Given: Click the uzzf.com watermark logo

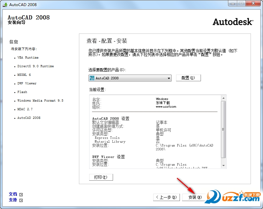Looking at the screenshot, I should 234,196.
